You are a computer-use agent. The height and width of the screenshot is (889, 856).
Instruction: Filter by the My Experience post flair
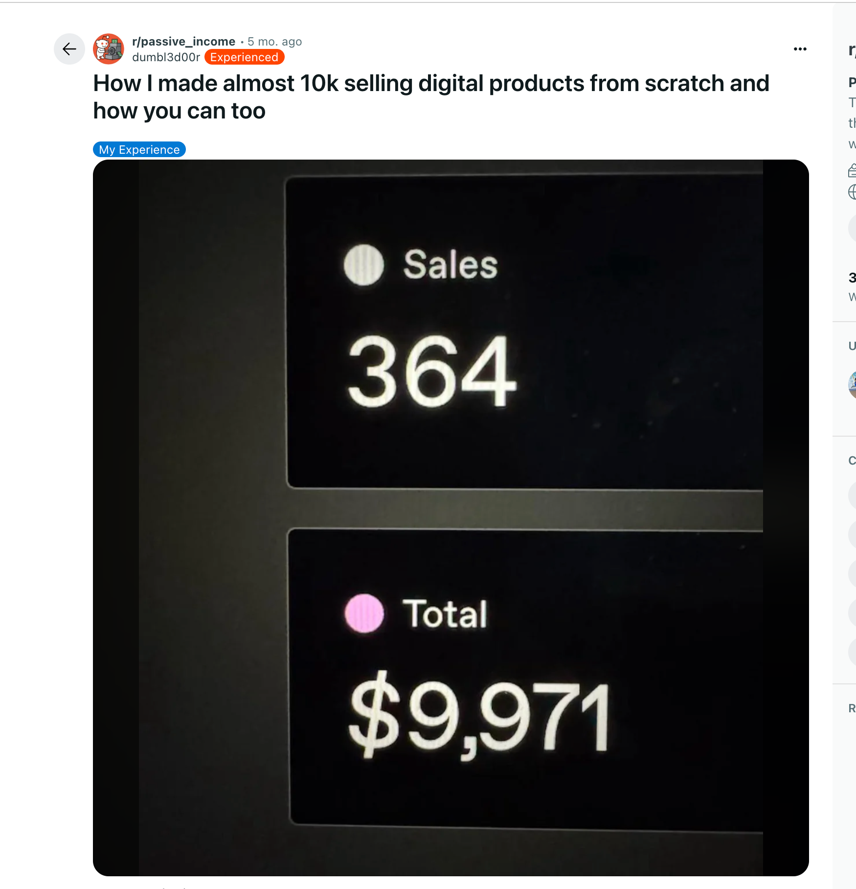click(x=139, y=150)
